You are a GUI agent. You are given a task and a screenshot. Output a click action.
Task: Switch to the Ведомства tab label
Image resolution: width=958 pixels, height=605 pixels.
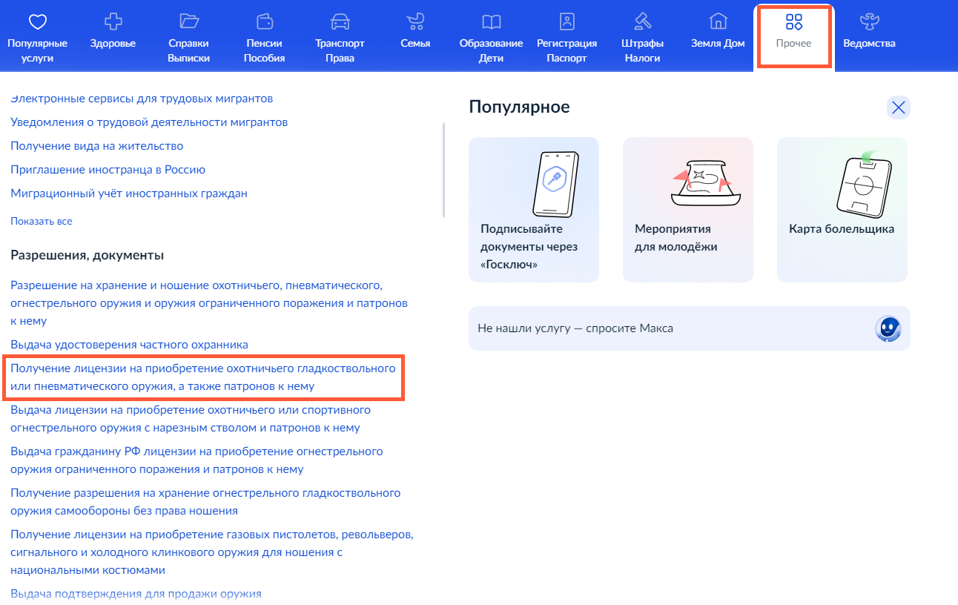869,43
